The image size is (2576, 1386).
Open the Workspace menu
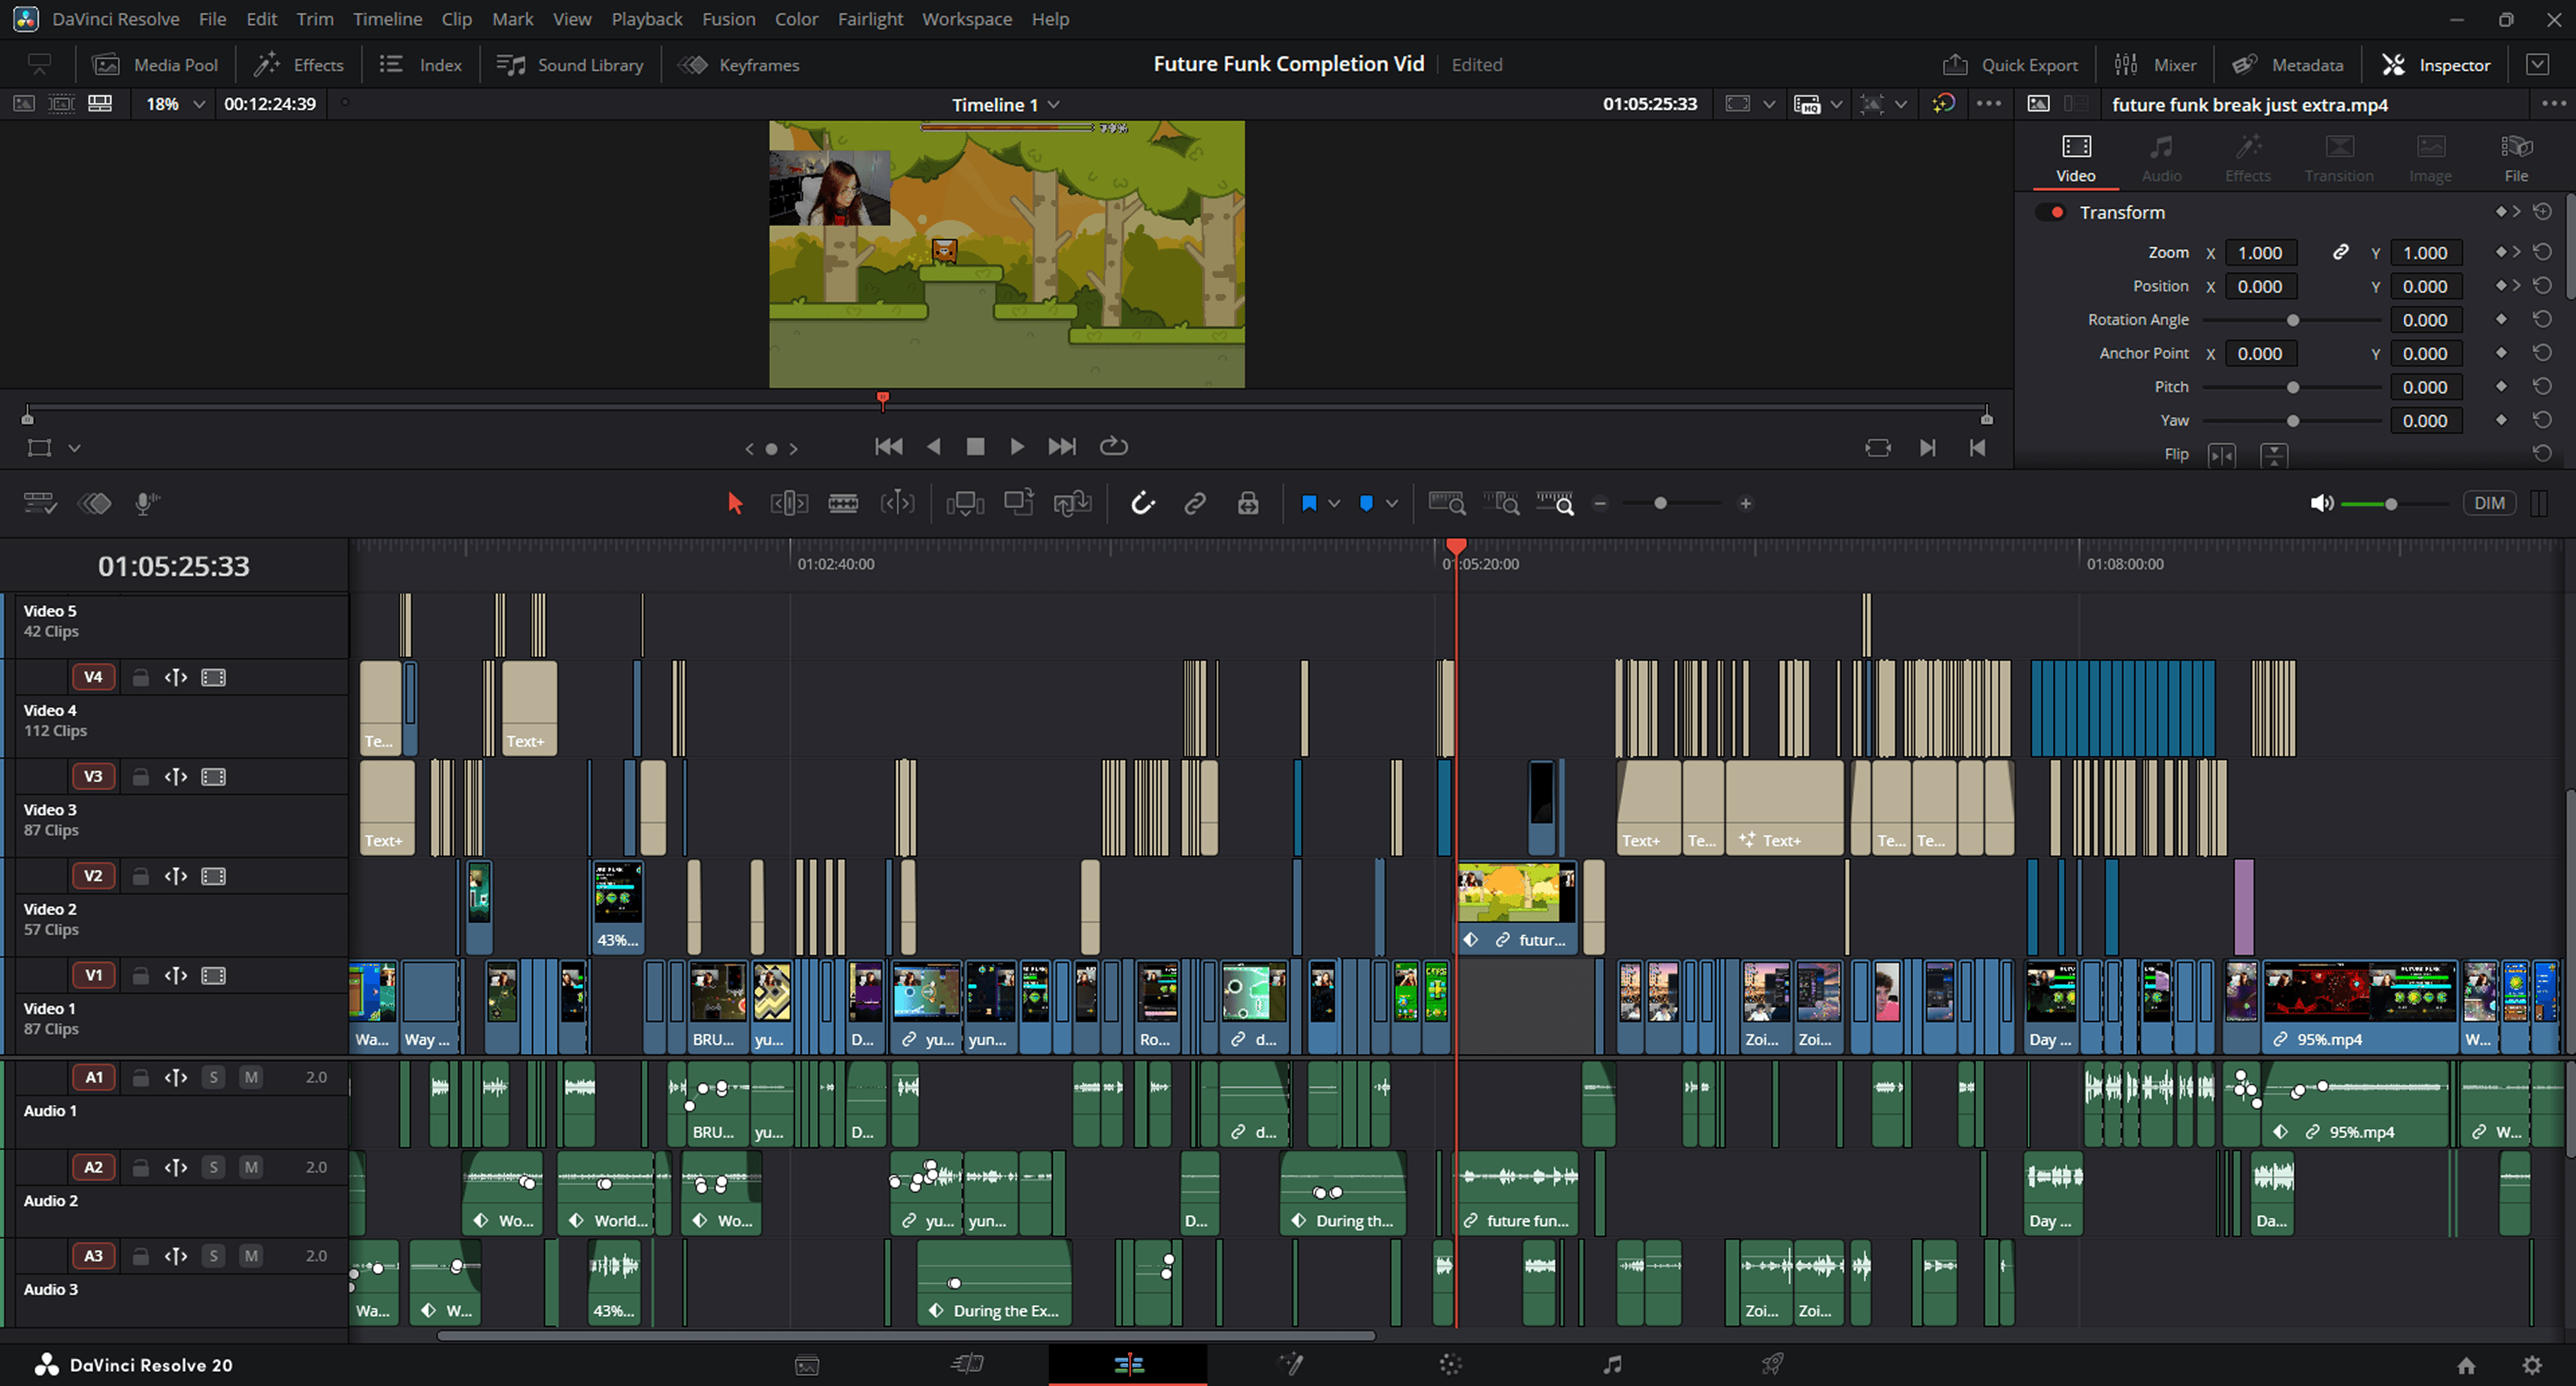tap(967, 19)
